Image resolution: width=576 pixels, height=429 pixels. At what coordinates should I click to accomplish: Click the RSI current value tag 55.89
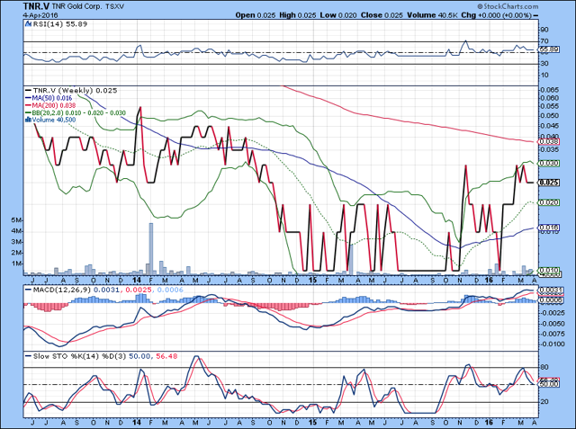(x=549, y=49)
